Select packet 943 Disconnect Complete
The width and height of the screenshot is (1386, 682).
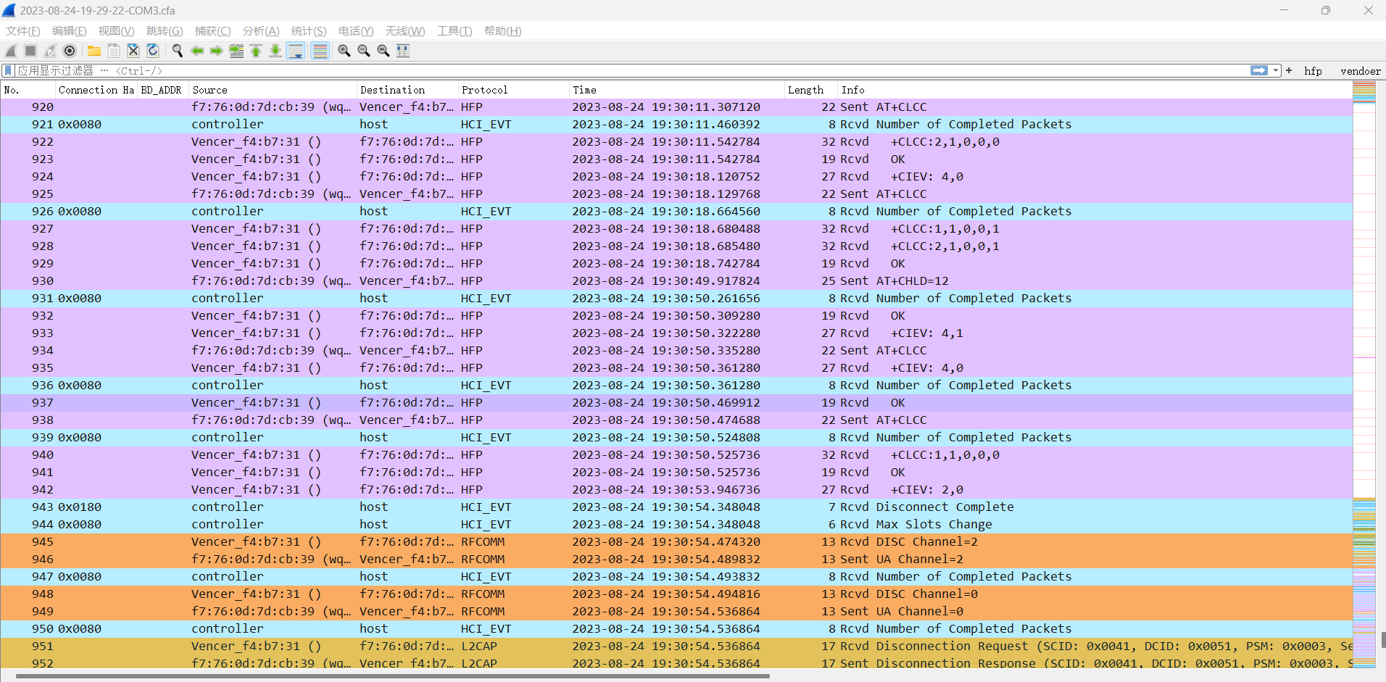676,507
